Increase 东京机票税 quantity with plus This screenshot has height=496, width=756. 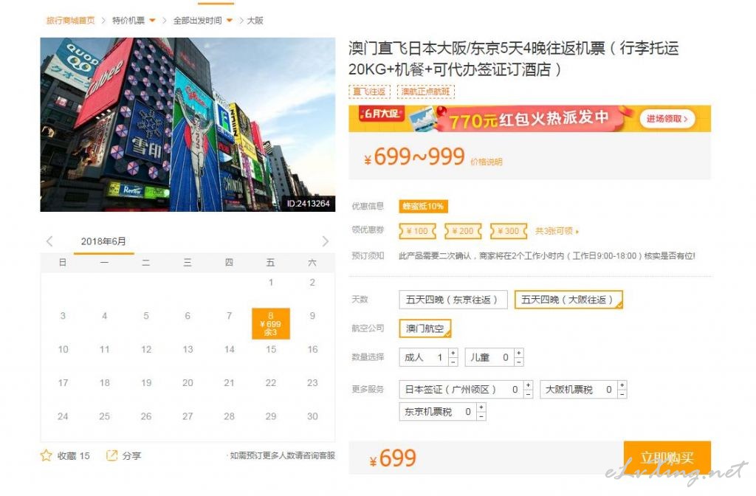pos(481,407)
